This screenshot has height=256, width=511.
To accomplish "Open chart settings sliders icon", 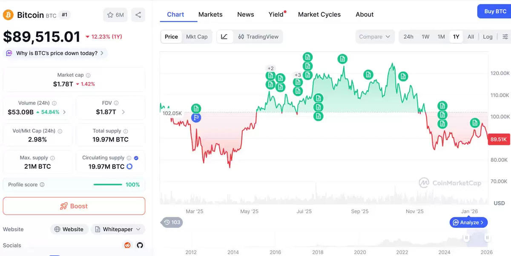I will pyautogui.click(x=505, y=37).
